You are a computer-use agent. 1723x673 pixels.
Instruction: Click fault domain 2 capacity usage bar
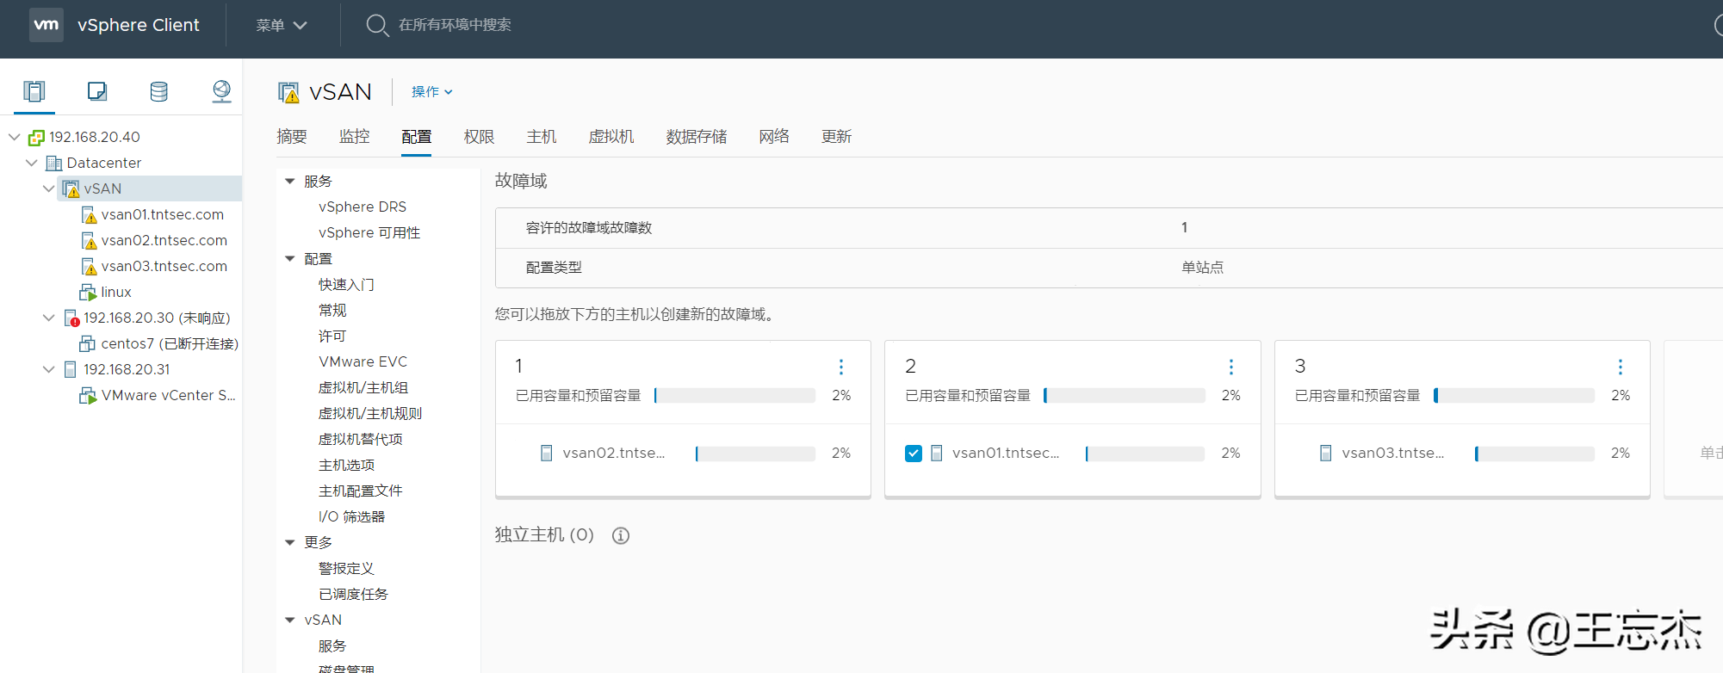tap(1125, 395)
